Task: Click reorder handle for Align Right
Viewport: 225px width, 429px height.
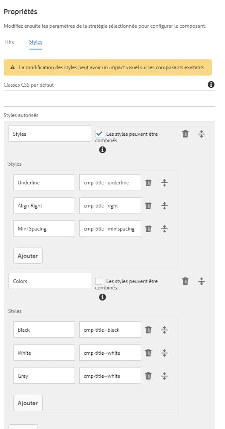Action: [164, 205]
